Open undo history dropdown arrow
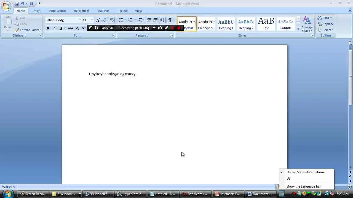 (x=26, y=4)
